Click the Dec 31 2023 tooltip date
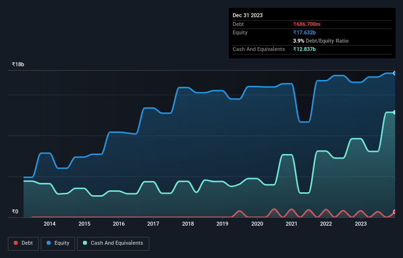The image size is (403, 258). (x=247, y=15)
